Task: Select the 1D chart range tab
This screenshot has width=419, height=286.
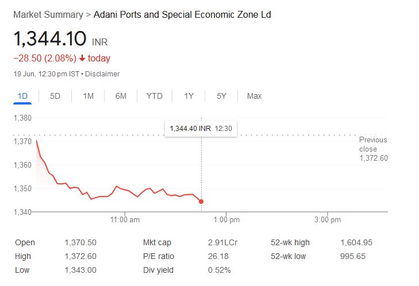Action: (x=22, y=96)
